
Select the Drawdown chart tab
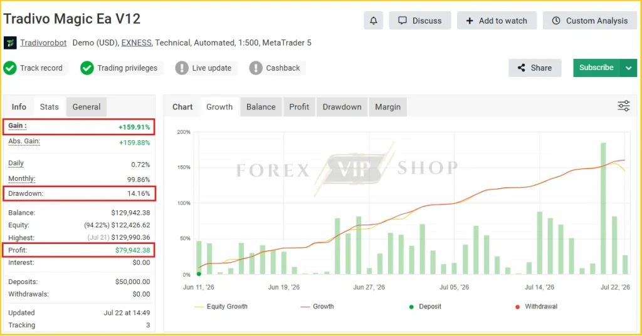(x=342, y=107)
